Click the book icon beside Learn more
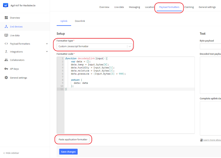Viewport: 221px width, 158px height. pyautogui.click(x=201, y=140)
